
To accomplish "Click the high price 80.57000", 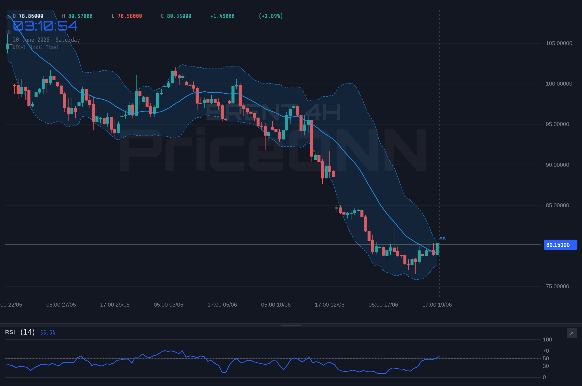I will (x=80, y=16).
